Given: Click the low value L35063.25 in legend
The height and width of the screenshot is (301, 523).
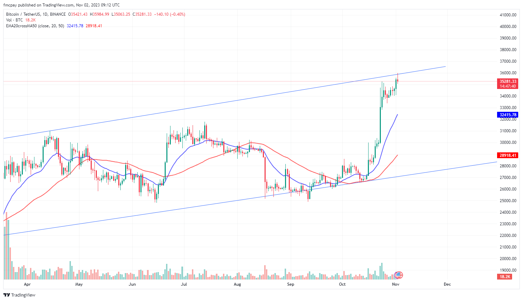Looking at the screenshot, I should [121, 14].
